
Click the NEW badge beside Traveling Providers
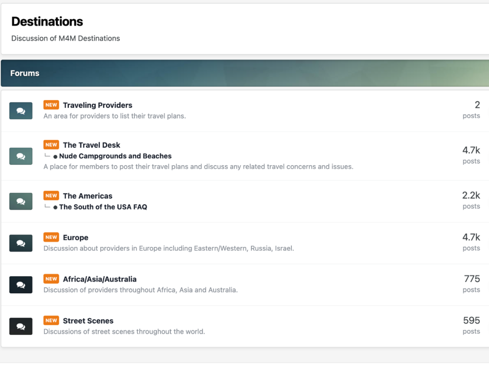coord(51,105)
